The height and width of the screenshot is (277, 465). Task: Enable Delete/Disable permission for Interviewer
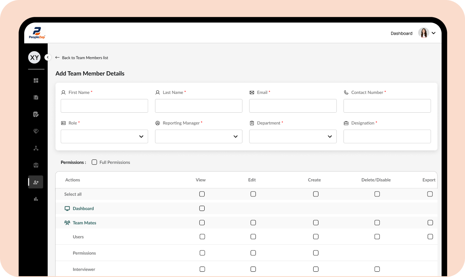377,269
